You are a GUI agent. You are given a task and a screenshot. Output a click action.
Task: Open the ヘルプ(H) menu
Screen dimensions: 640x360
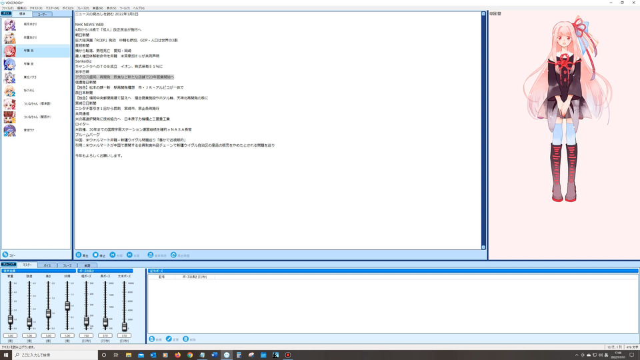click(x=139, y=8)
